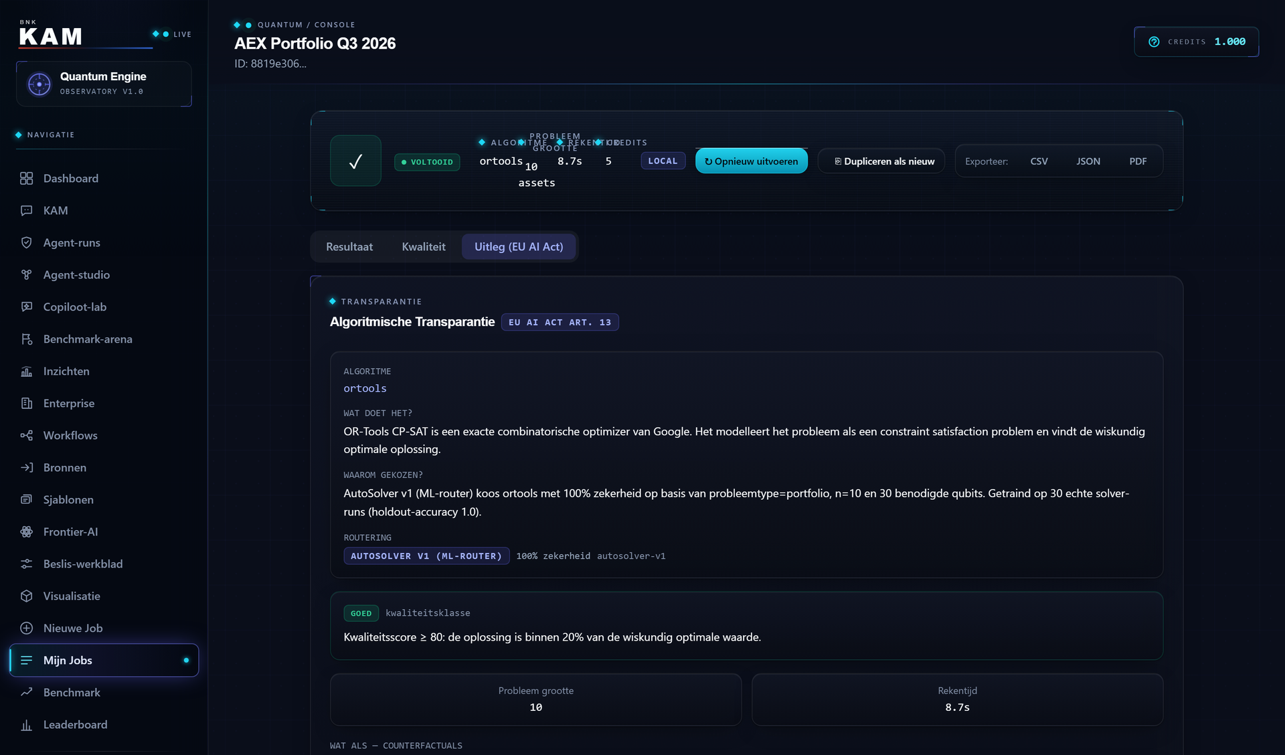This screenshot has width=1285, height=755.
Task: Click the Nieuwe Job plus icon
Action: pyautogui.click(x=26, y=628)
